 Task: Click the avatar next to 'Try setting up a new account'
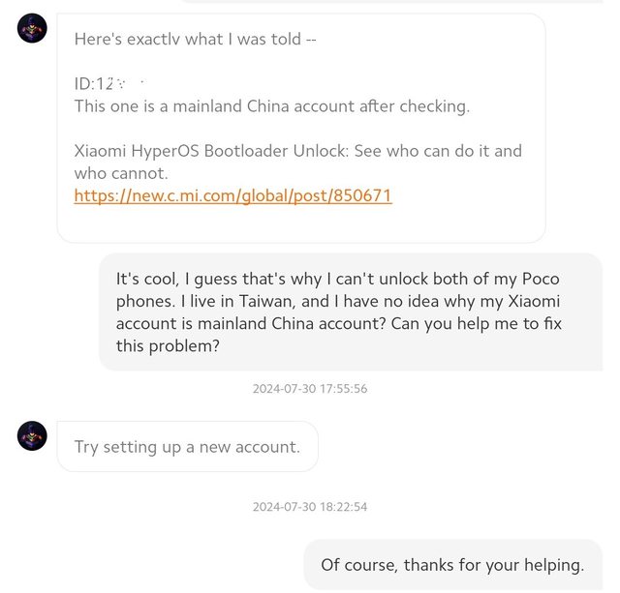tap(32, 435)
